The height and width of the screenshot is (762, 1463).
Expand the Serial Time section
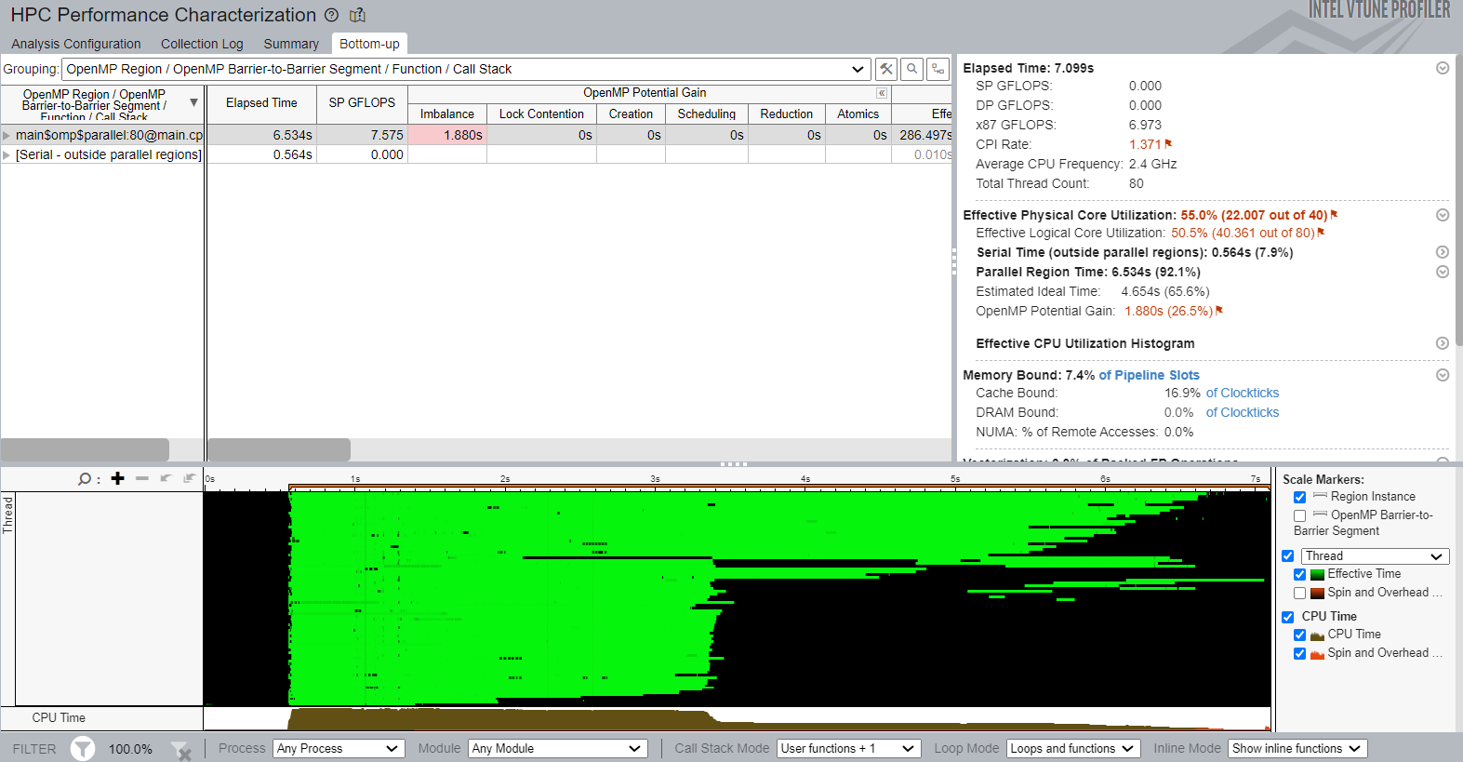pyautogui.click(x=1443, y=252)
